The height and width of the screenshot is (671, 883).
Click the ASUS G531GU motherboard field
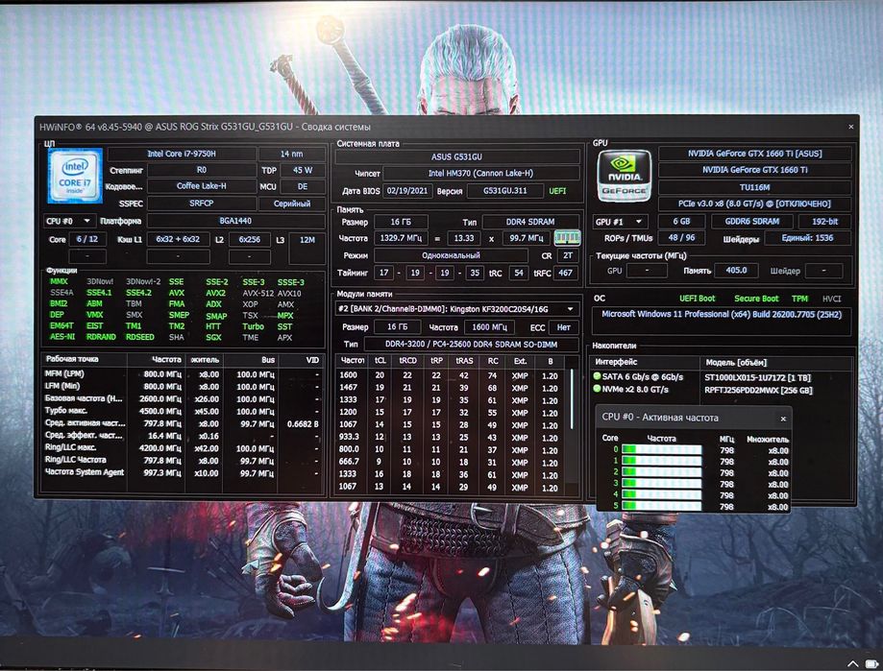click(456, 156)
